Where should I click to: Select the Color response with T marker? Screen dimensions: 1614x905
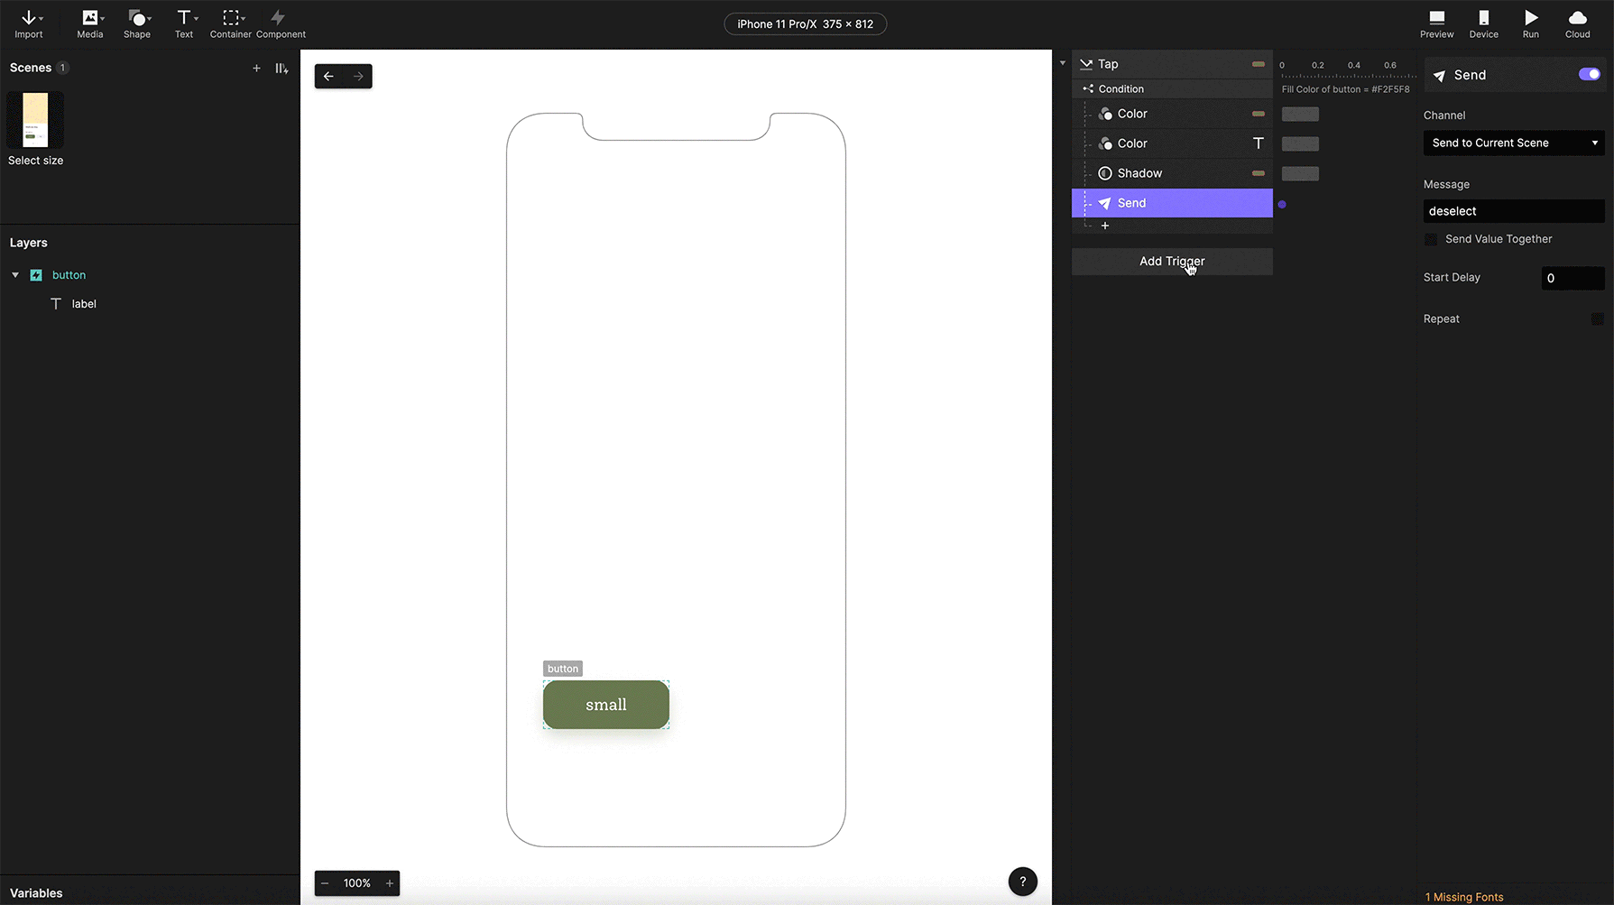tap(1172, 143)
